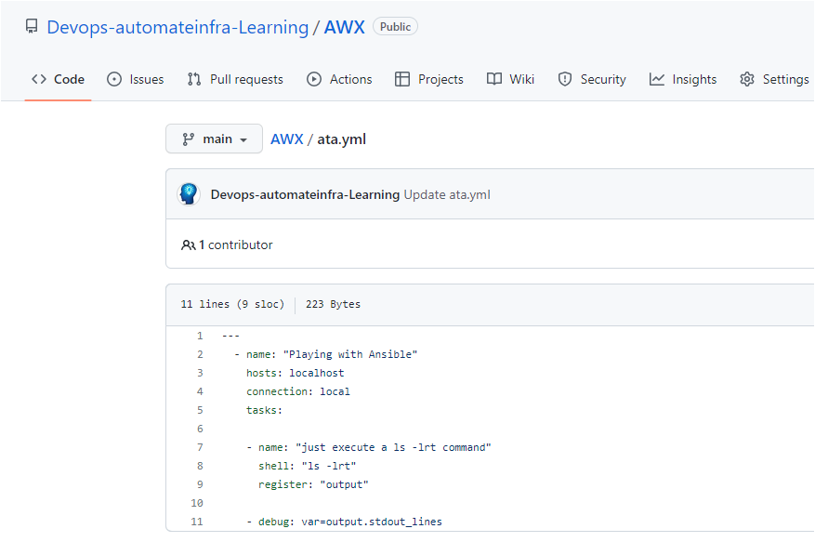Screen dimensions: 815x542
Task: Click code line 'register: "output"'
Action: (313, 484)
